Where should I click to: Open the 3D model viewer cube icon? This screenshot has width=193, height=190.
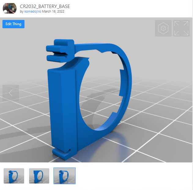163,28
